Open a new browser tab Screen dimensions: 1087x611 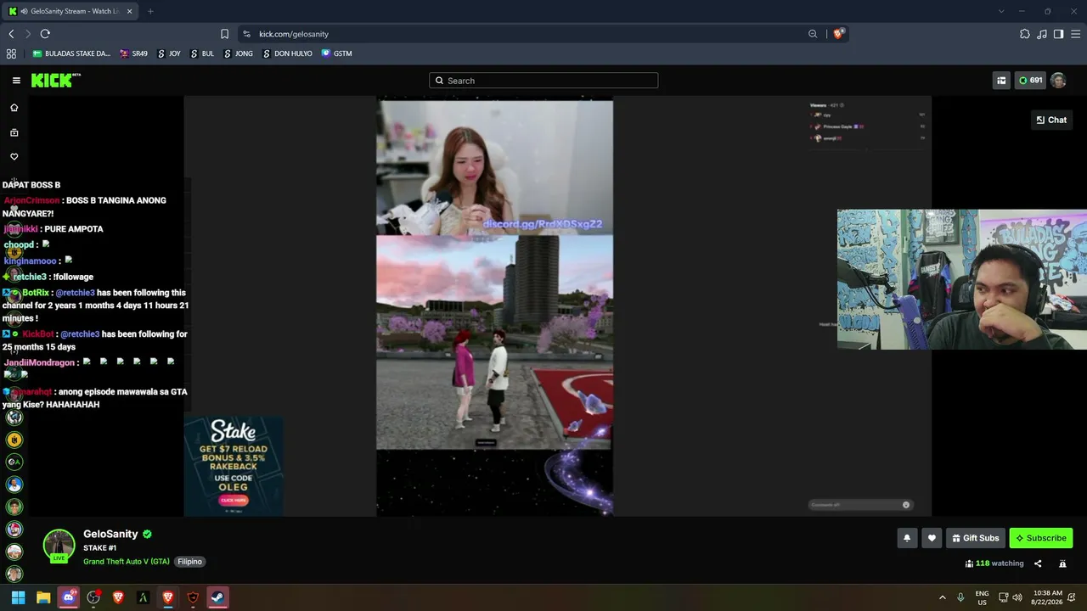click(x=150, y=11)
